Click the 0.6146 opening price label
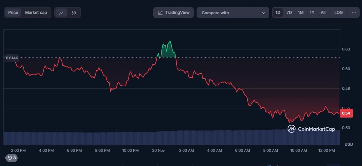 12,58
